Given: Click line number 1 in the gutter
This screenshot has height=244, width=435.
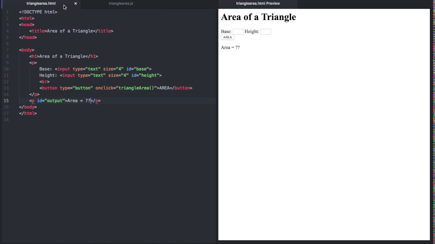Looking at the screenshot, I should (7, 12).
